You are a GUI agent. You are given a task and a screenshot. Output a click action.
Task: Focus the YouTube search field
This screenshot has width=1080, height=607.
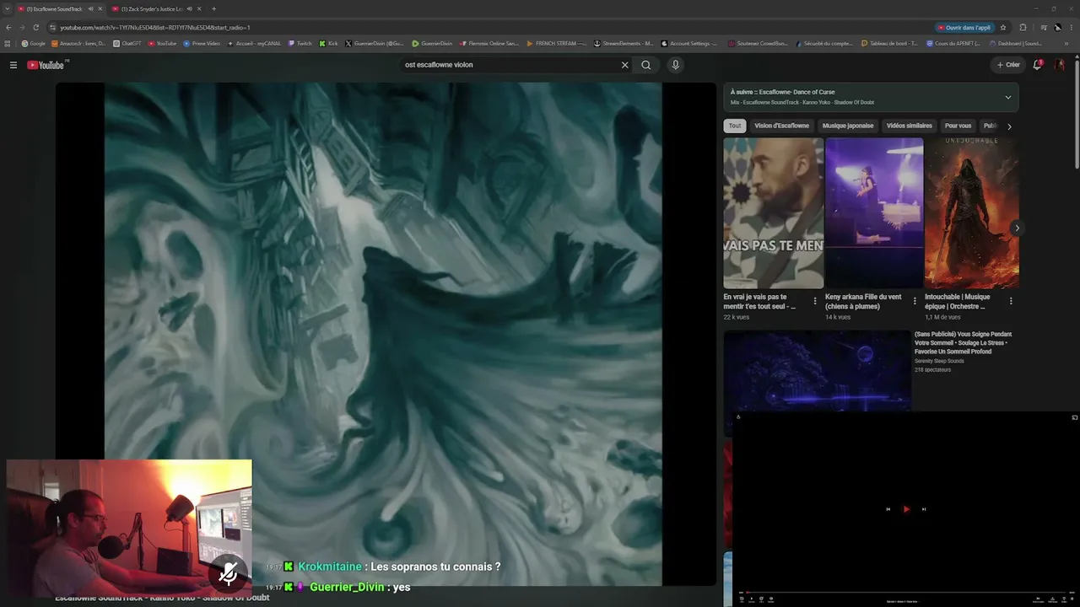[x=510, y=65]
